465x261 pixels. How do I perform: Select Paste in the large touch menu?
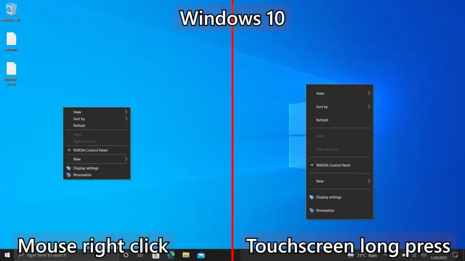320,136
